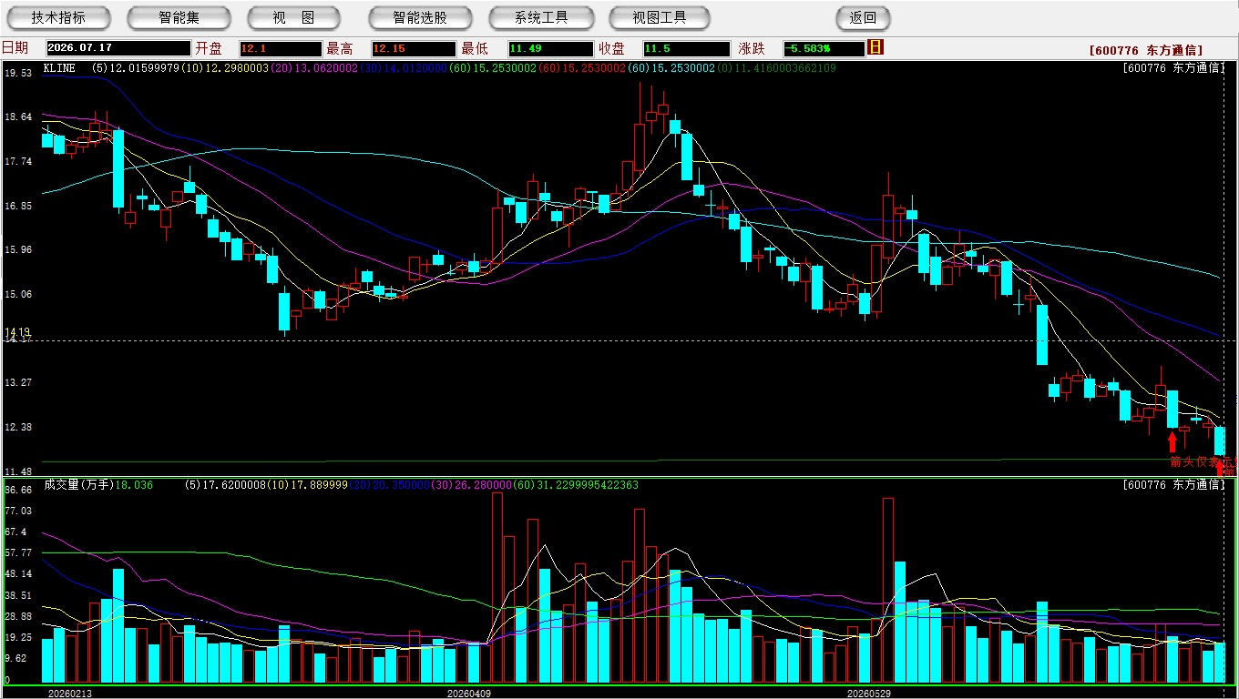
Task: Click the 涨跌 field label
Action: tap(753, 48)
